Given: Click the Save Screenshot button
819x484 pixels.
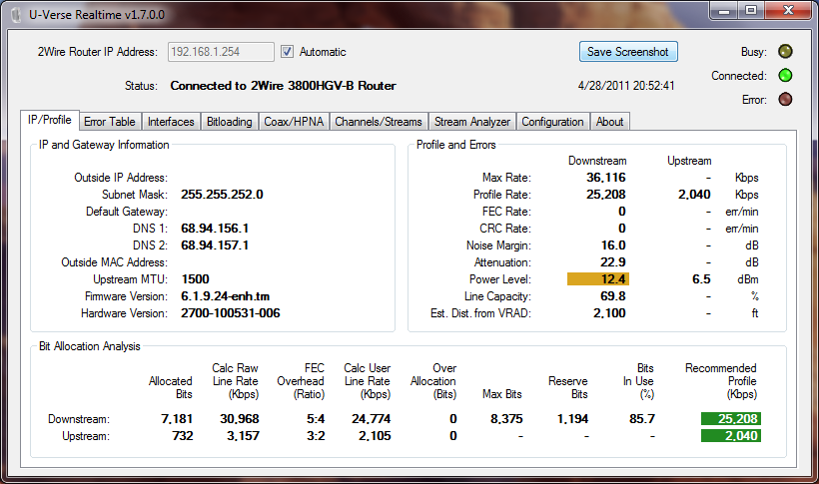Looking at the screenshot, I should click(628, 52).
